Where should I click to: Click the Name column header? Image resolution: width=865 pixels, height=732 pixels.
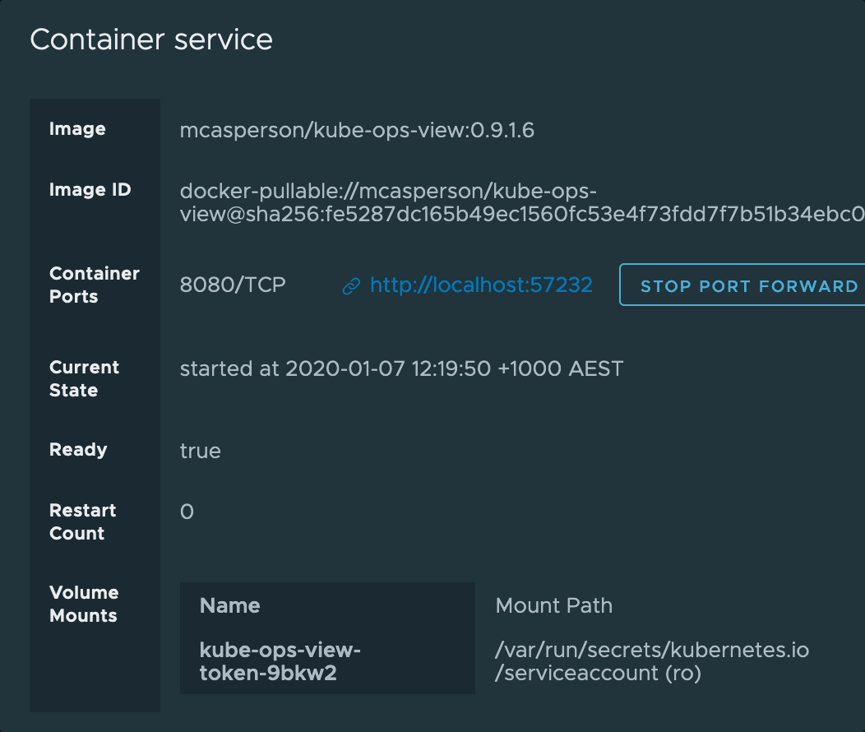pos(230,606)
